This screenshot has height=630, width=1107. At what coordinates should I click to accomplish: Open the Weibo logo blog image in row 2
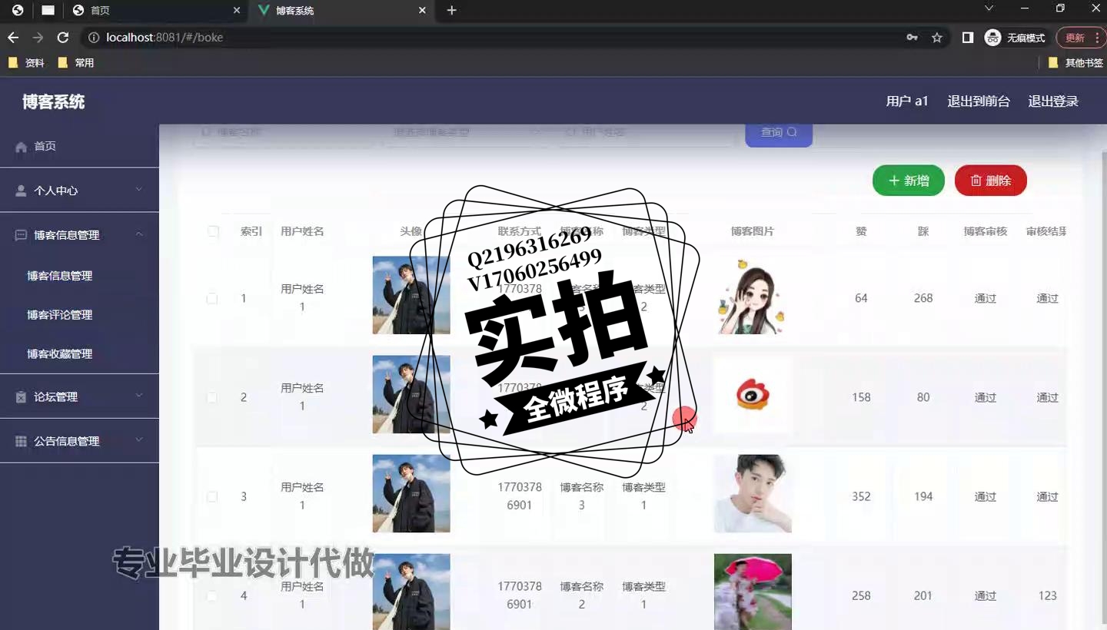[753, 395]
